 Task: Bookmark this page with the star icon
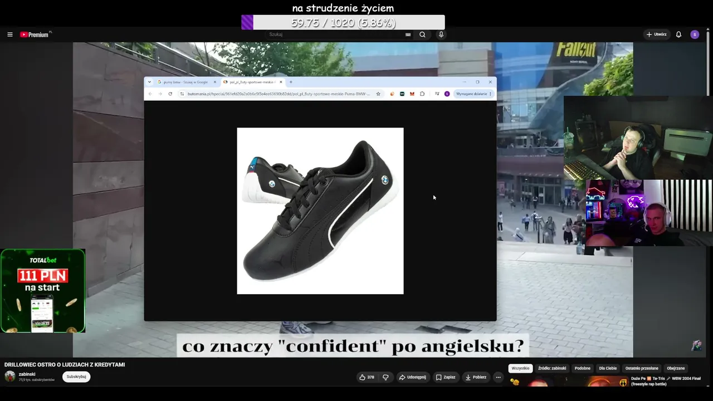378,94
